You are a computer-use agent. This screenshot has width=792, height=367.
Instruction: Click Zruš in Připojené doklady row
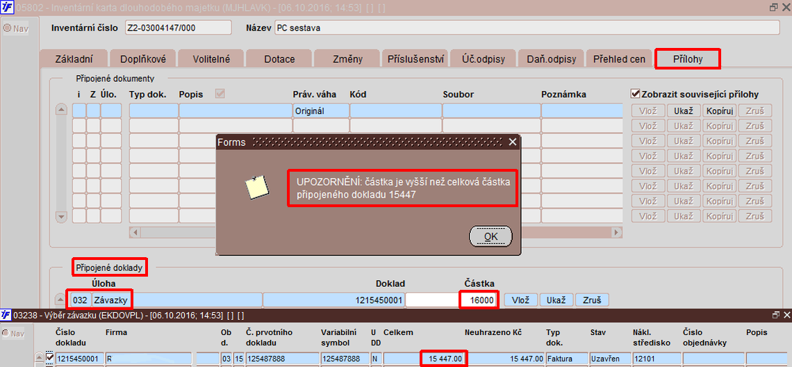click(592, 300)
